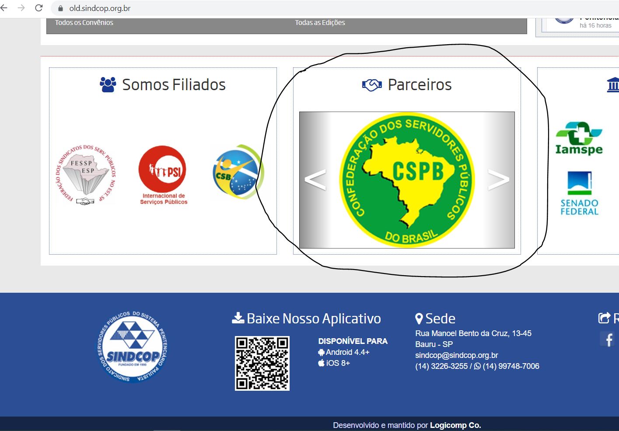Click the SINDCOP footer logo

pos(132,347)
